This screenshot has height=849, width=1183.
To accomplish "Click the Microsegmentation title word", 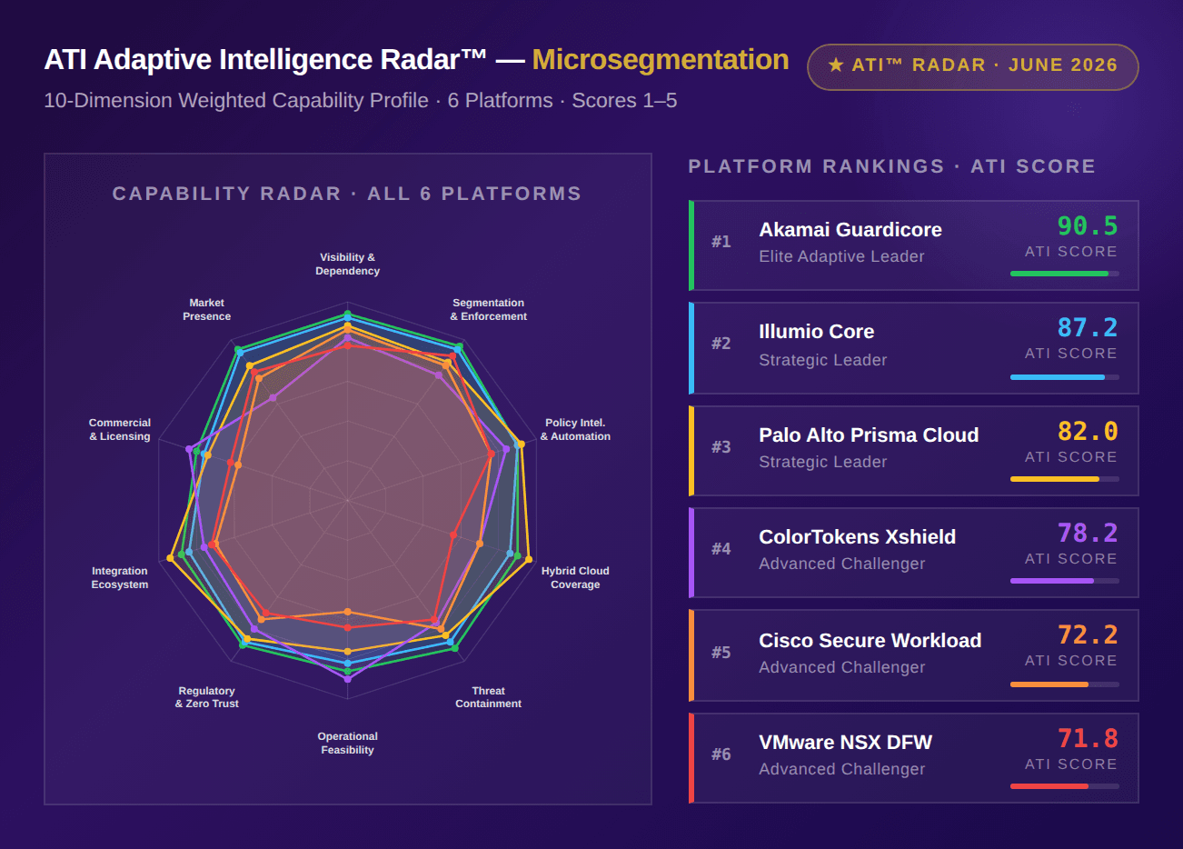I will pos(661,60).
